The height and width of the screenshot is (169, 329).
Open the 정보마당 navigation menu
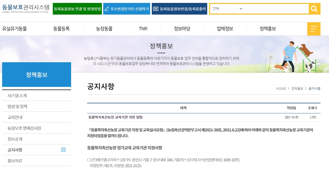[182, 29]
